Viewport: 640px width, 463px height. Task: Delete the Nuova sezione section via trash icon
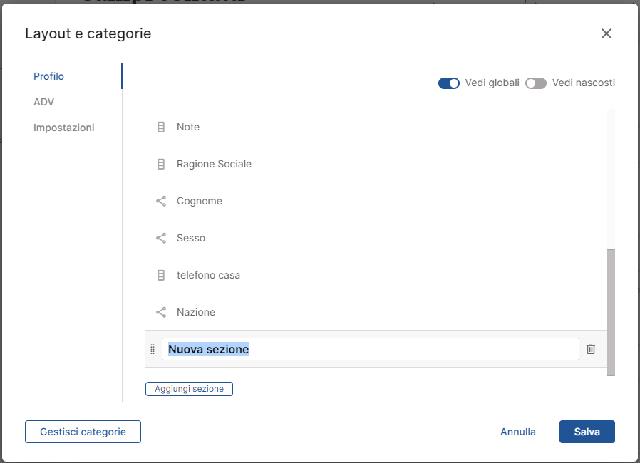click(591, 349)
